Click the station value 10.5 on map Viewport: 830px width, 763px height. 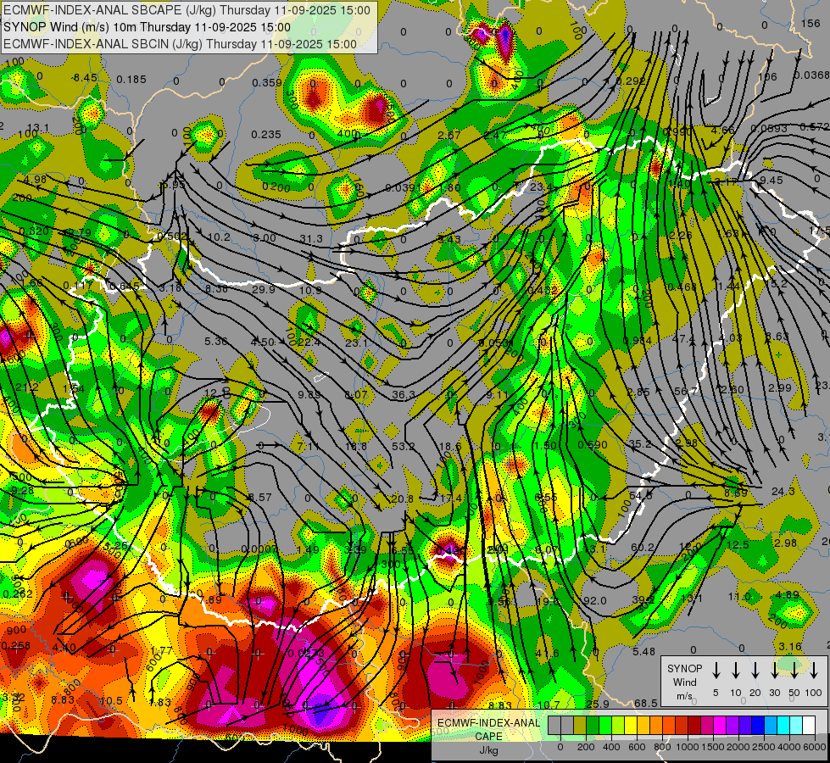[111, 700]
